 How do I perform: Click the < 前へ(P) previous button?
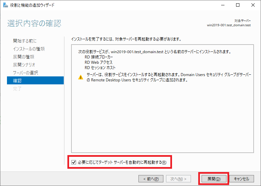151,179
